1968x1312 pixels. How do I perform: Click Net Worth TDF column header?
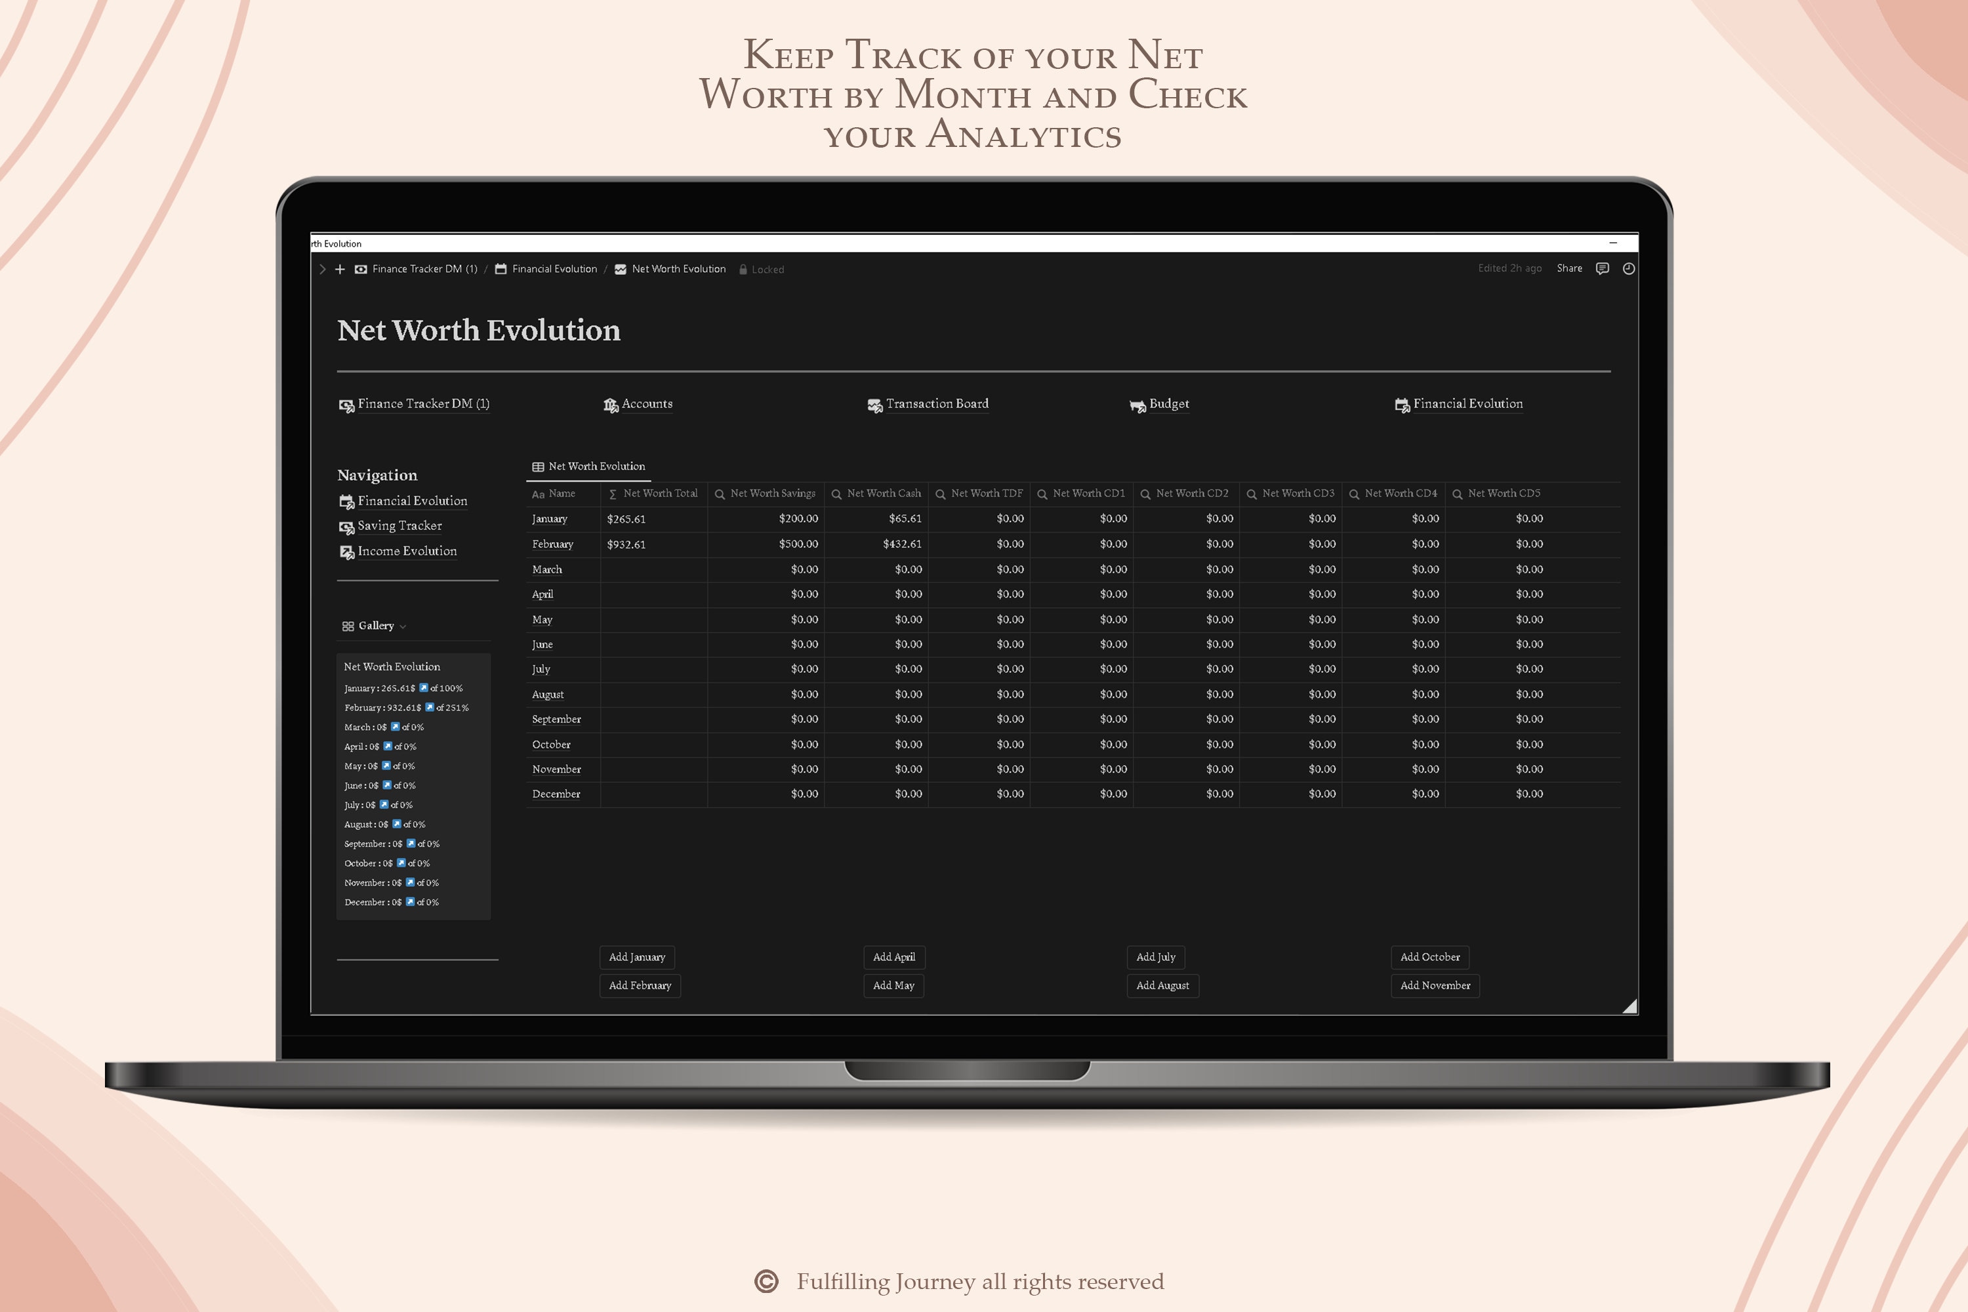[979, 495]
